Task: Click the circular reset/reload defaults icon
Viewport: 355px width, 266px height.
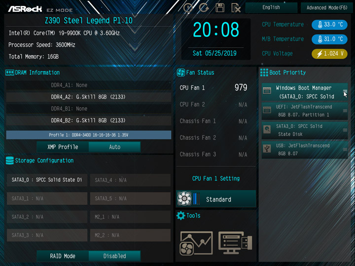Action: (204, 8)
